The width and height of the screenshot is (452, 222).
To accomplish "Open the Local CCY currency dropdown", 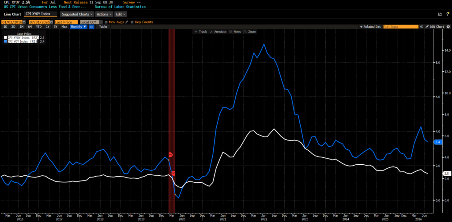I will [91, 22].
